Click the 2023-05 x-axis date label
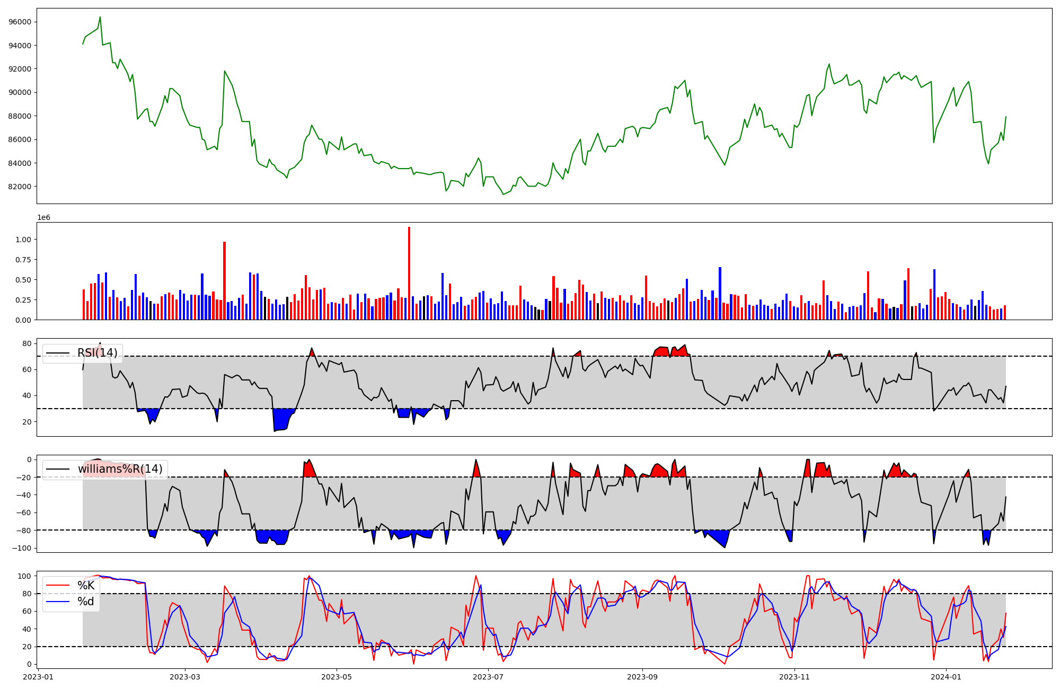Image resolution: width=1060 pixels, height=689 pixels. click(x=336, y=677)
